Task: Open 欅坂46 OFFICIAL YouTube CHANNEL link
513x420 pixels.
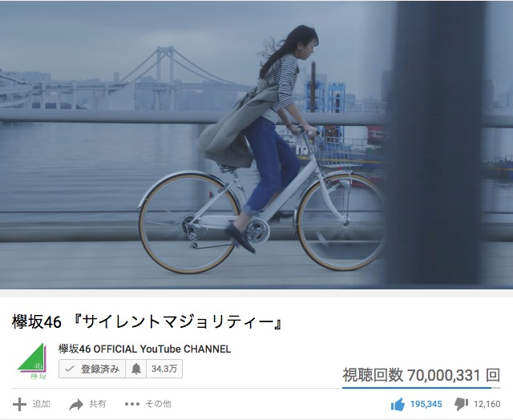Action: coord(144,349)
